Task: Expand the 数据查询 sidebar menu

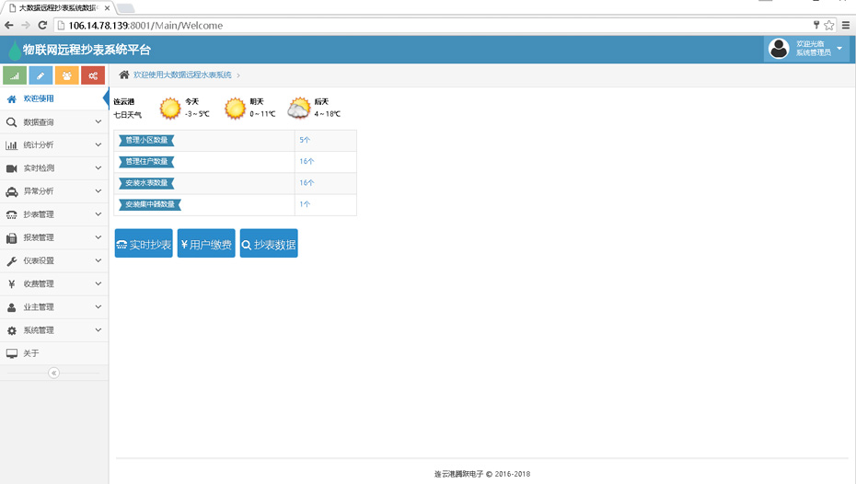Action: (53, 122)
